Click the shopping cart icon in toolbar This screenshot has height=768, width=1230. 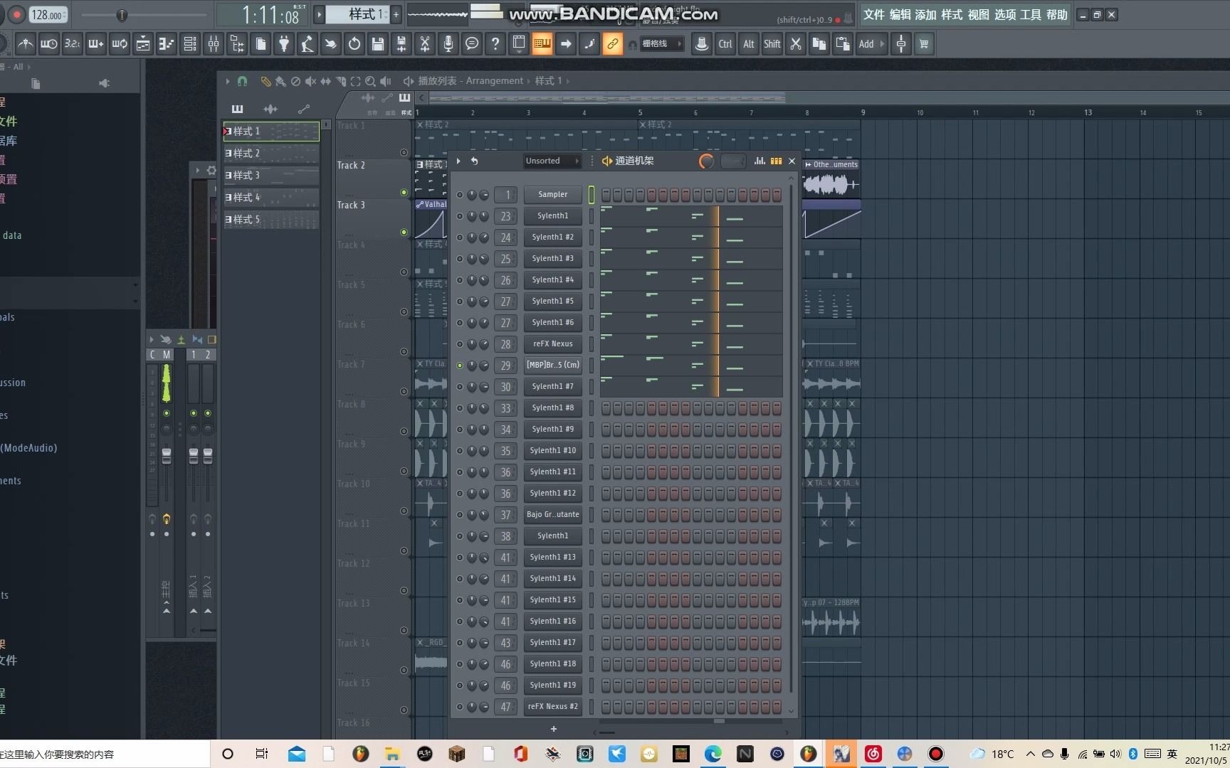924,44
